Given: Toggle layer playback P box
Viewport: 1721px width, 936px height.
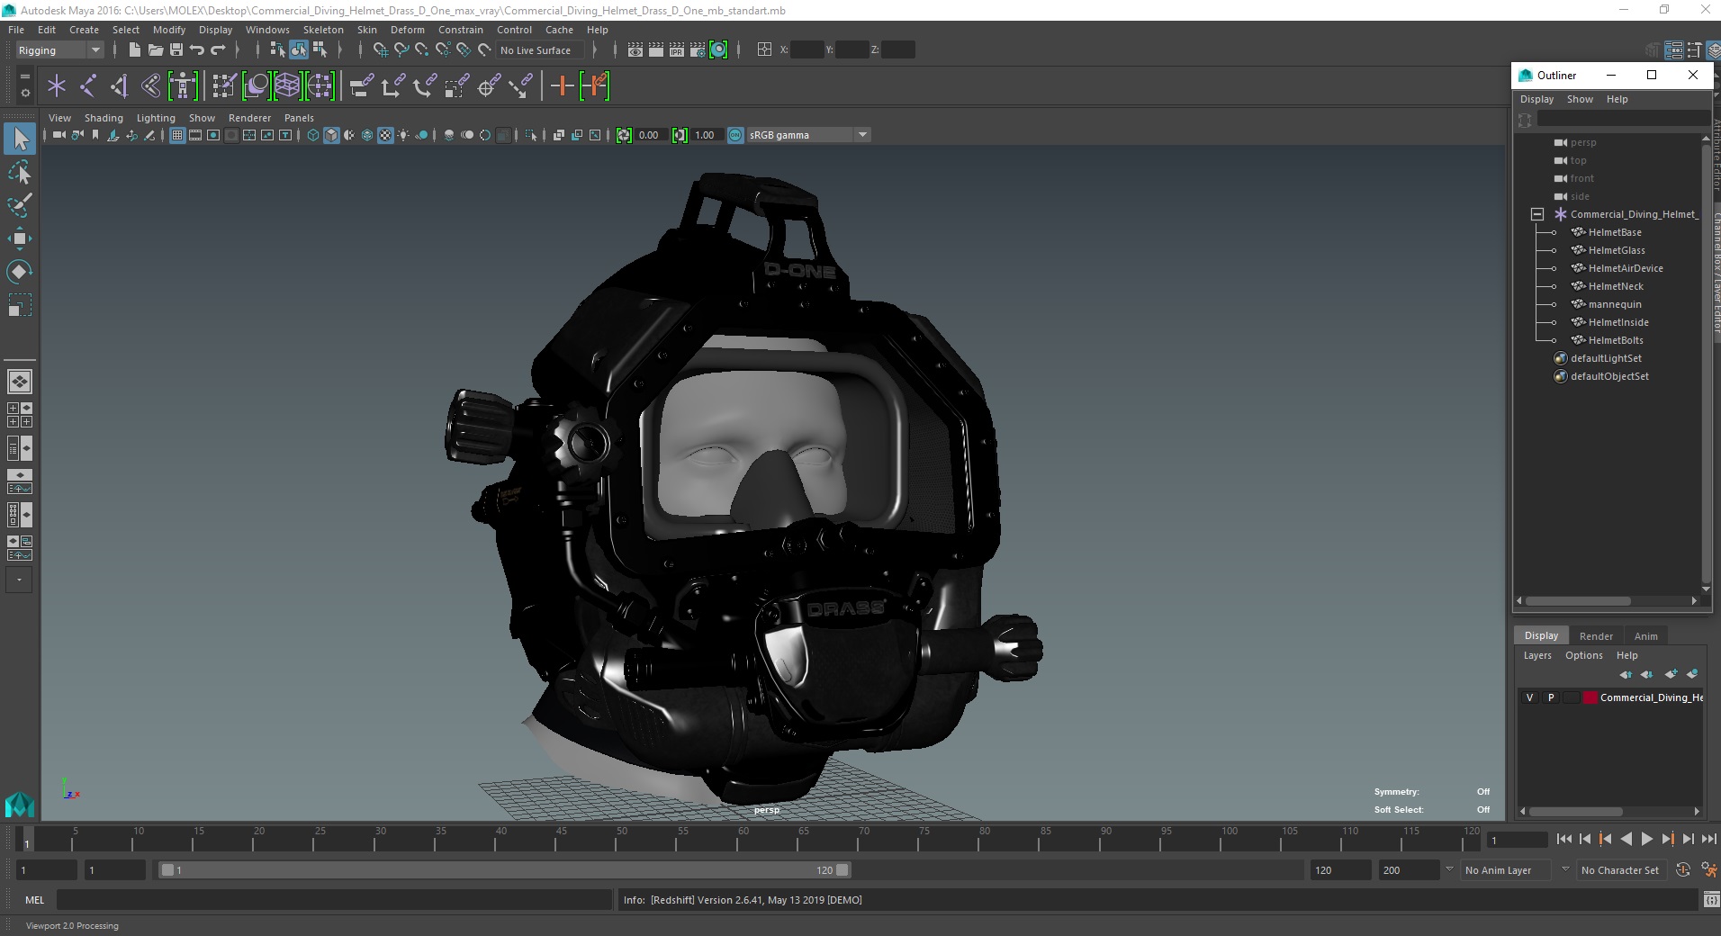Looking at the screenshot, I should (x=1550, y=697).
